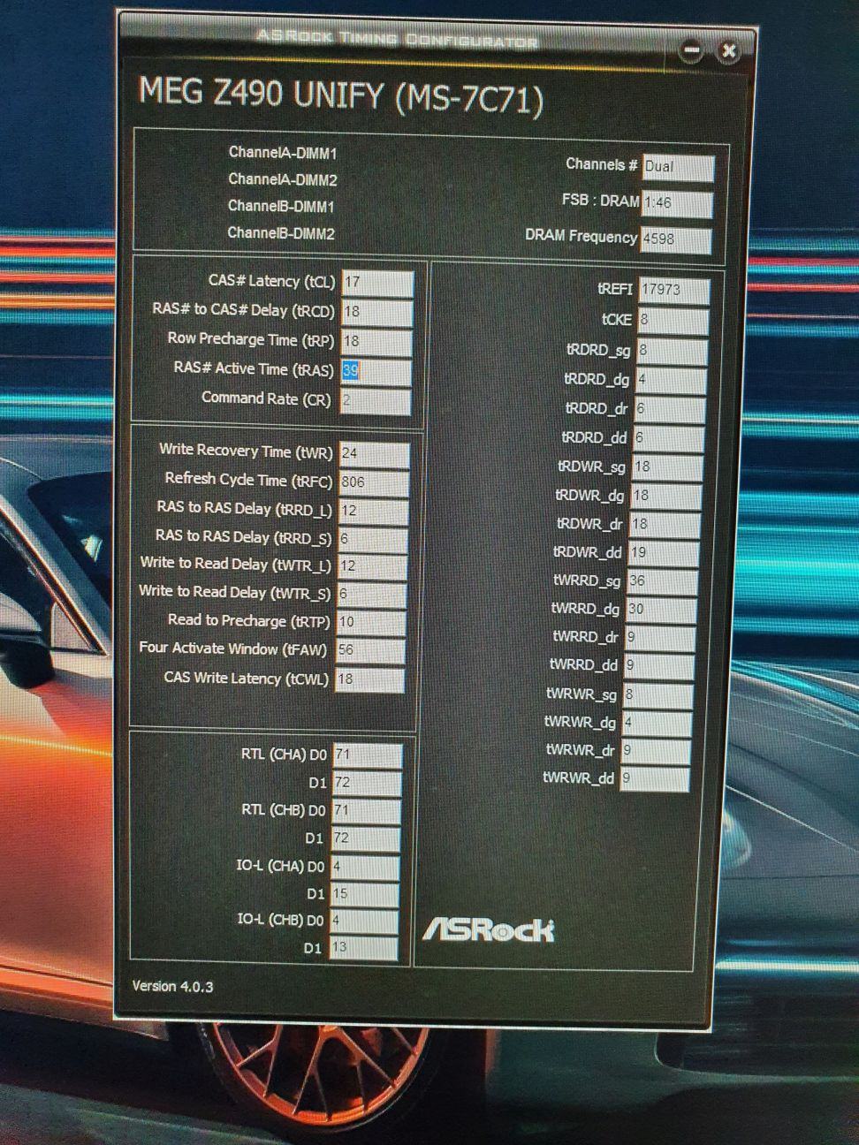Select the IO-L (CHB) D0 field

coord(364,921)
